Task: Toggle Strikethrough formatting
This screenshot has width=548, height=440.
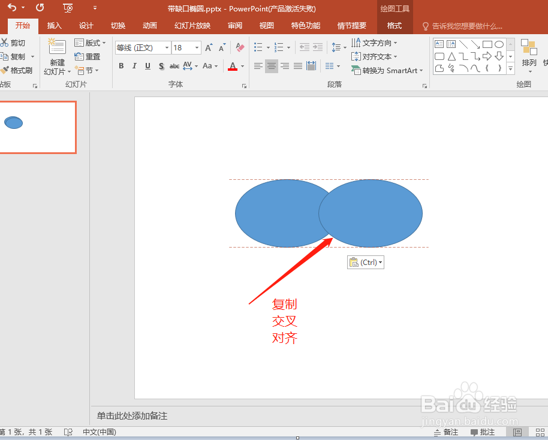Action: click(174, 66)
